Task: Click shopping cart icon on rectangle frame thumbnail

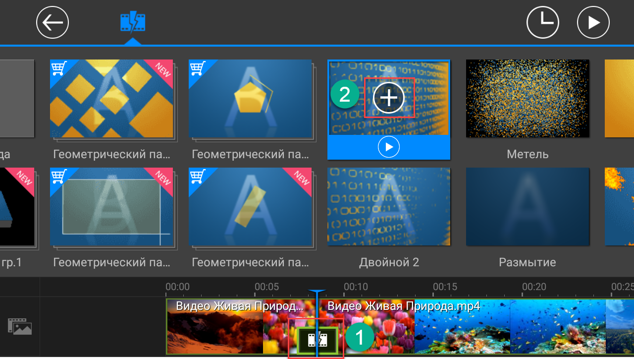Action: point(59,175)
